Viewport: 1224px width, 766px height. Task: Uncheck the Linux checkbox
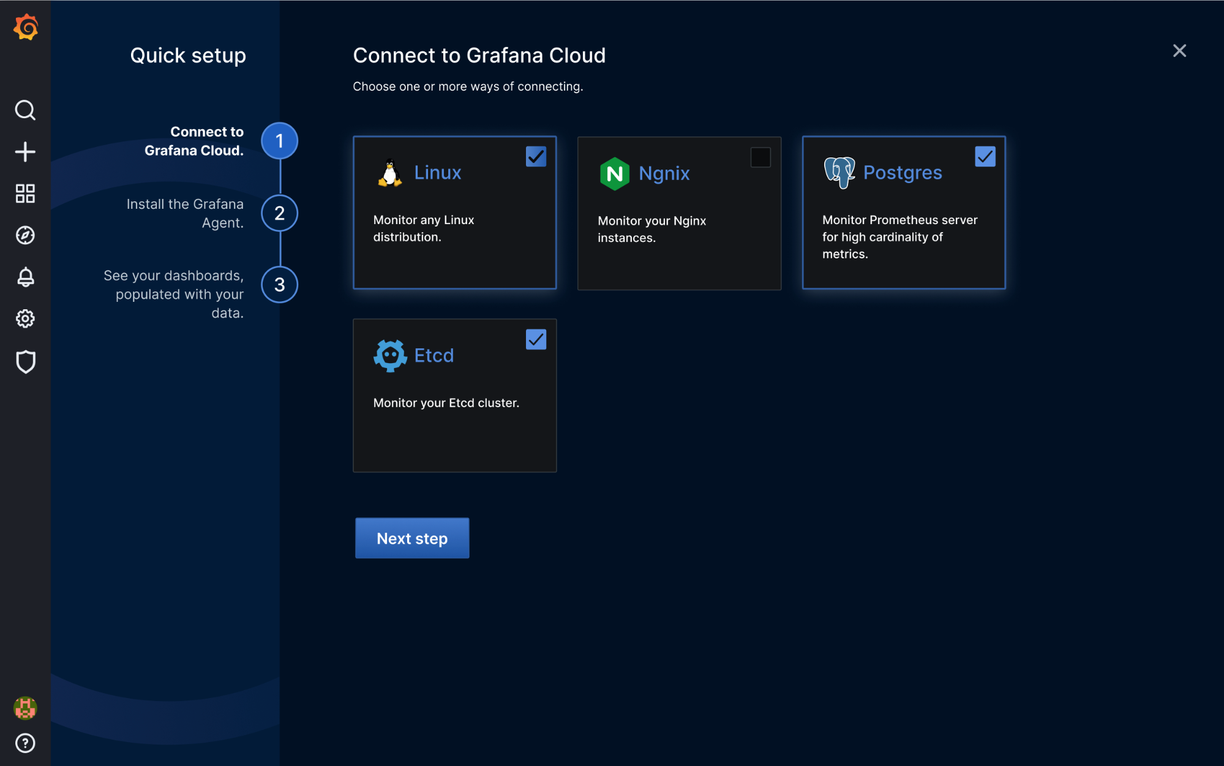(x=536, y=157)
